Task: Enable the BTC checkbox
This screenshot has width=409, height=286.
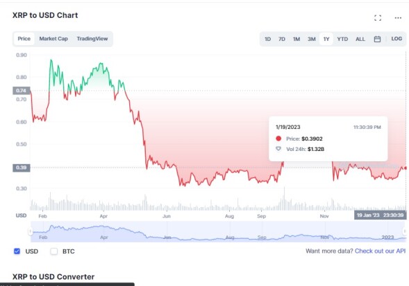Action: (54, 251)
